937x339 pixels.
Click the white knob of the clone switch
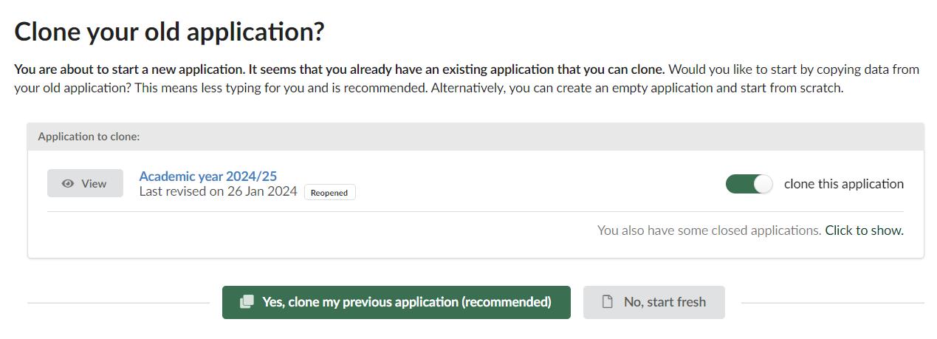pyautogui.click(x=763, y=184)
